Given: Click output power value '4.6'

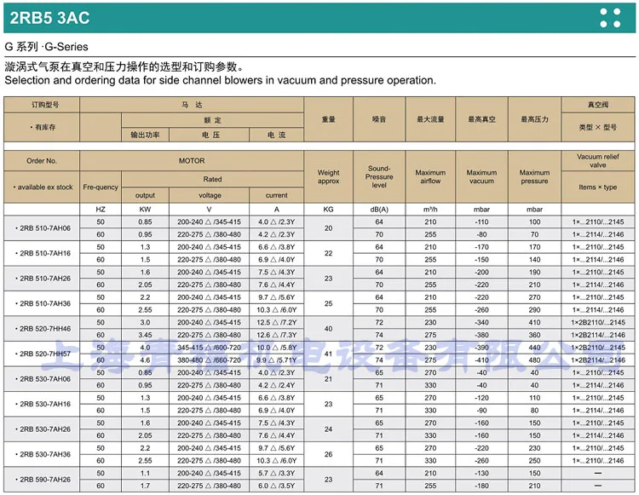Looking at the screenshot, I should [145, 360].
